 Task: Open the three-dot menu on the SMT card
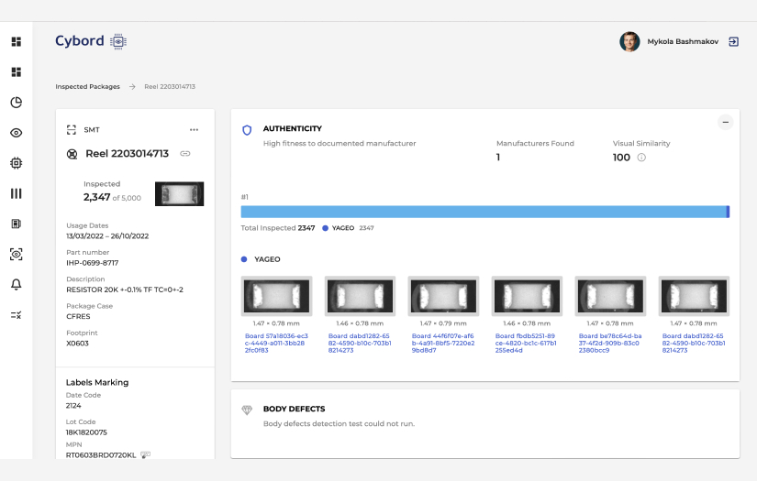[194, 130]
